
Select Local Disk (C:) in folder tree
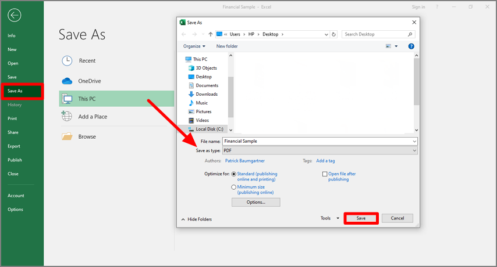[x=205, y=129]
